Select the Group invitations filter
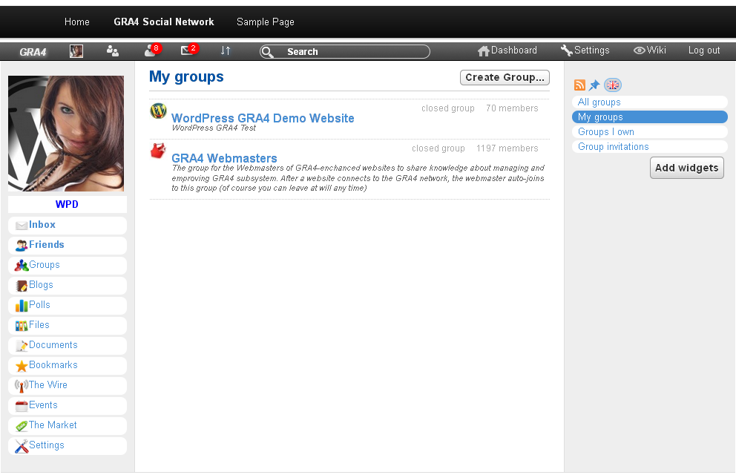Screen dimensions: 736x475 [650, 147]
